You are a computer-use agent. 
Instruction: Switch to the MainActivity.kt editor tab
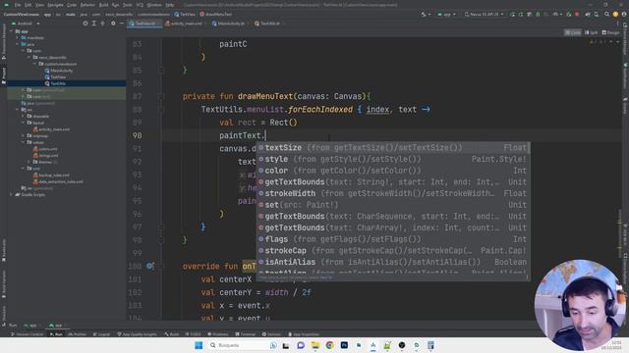[x=229, y=24]
